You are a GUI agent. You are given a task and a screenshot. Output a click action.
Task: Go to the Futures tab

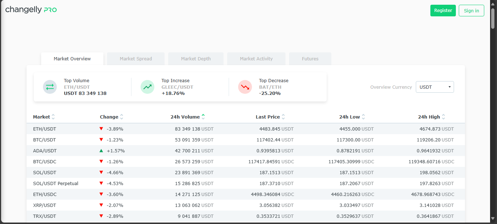click(310, 59)
